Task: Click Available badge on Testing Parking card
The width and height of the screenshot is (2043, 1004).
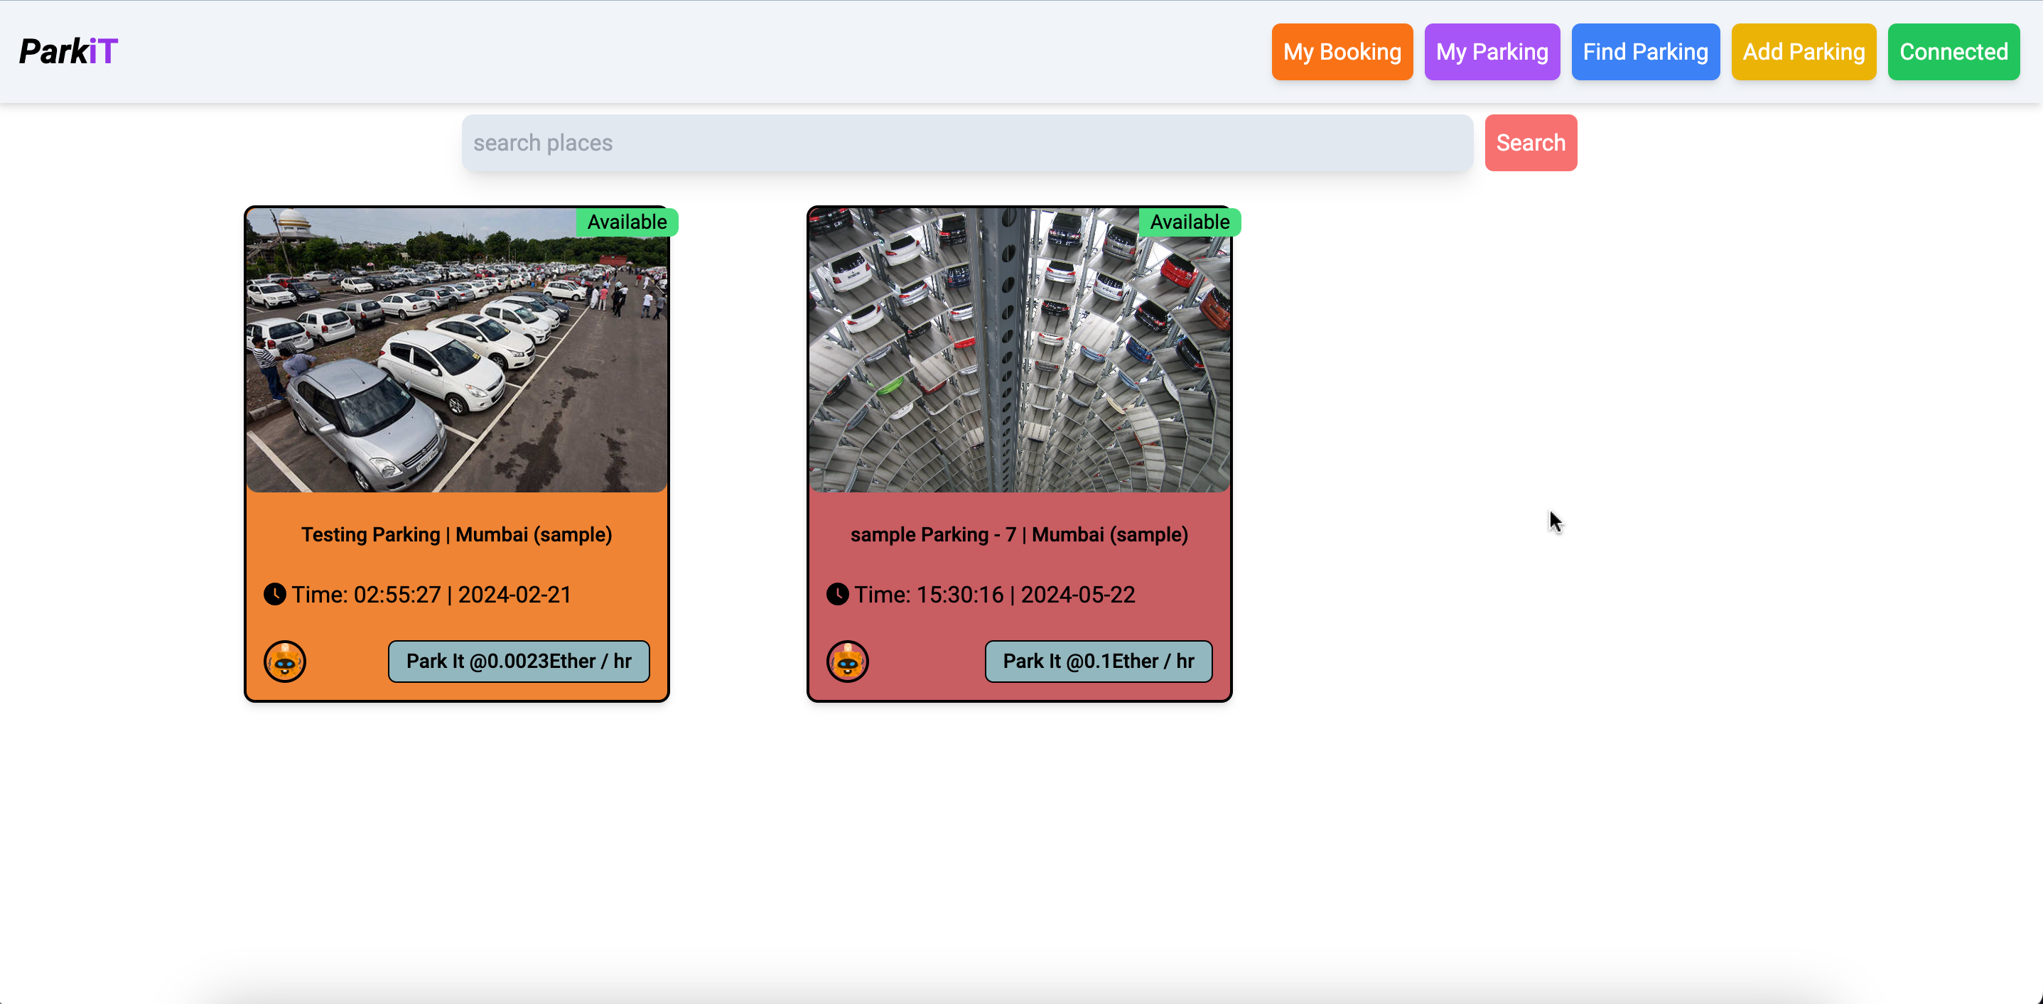Action: (627, 222)
